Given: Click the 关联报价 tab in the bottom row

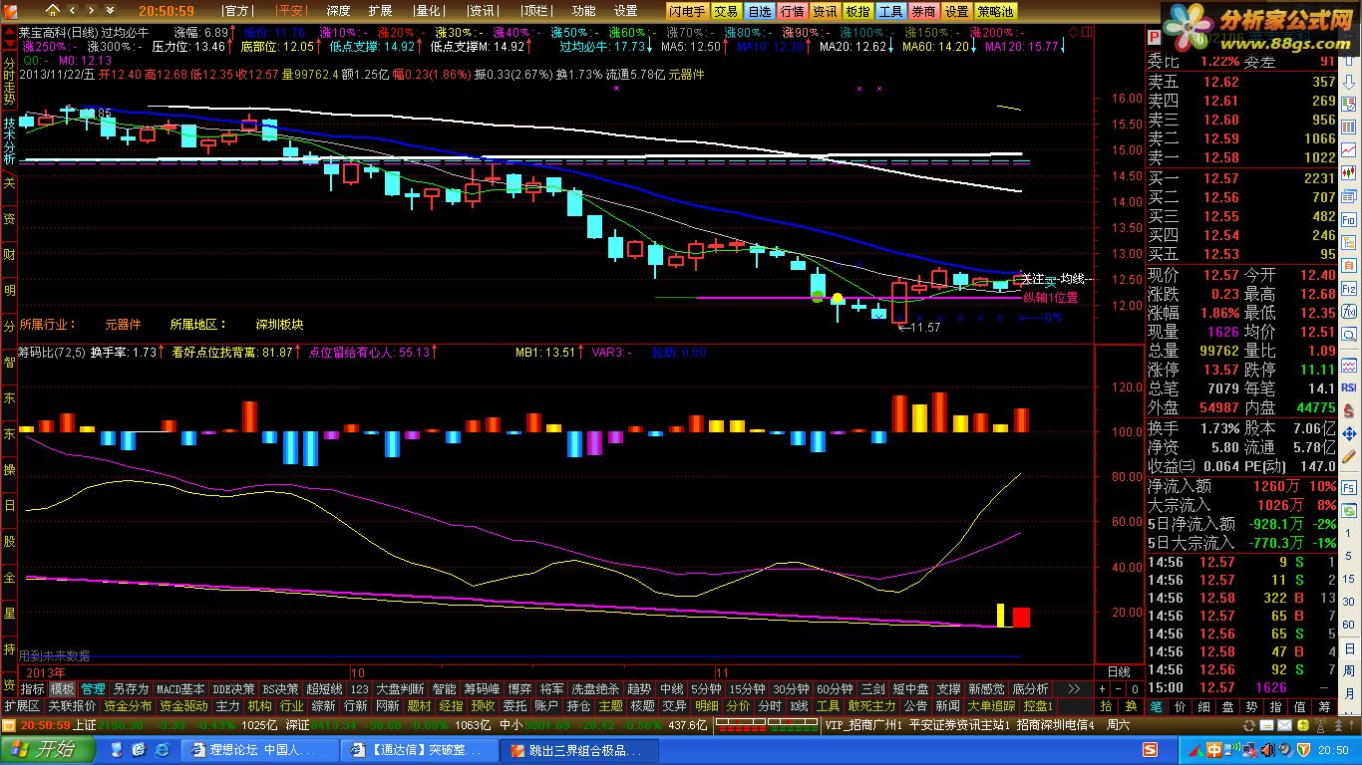Looking at the screenshot, I should pos(72,705).
